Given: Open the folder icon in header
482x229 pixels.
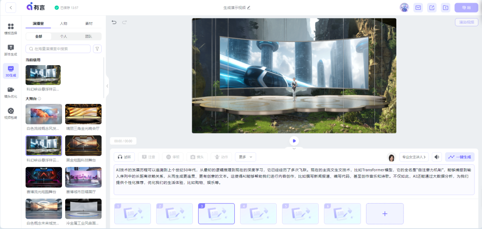Looking at the screenshot, I should pyautogui.click(x=445, y=8).
